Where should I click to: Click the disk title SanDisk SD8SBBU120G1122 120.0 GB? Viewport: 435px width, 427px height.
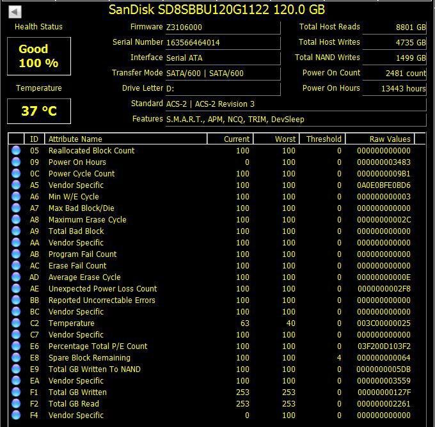pos(217,10)
